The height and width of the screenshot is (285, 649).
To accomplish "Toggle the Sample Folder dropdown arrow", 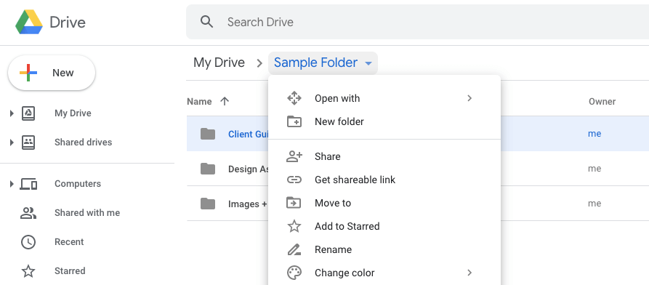I will [x=368, y=63].
